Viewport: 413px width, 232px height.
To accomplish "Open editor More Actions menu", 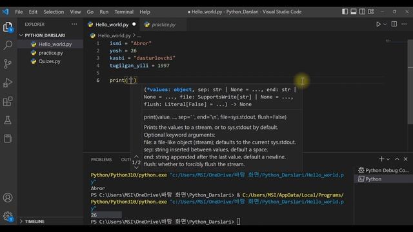I will pos(404,24).
